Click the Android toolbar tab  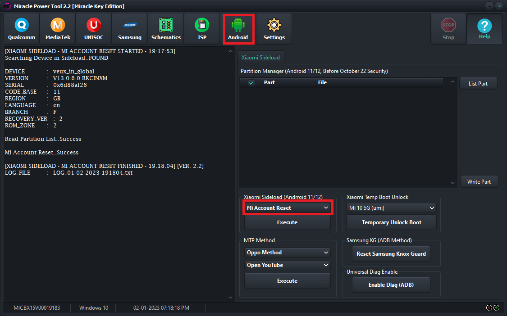238,29
